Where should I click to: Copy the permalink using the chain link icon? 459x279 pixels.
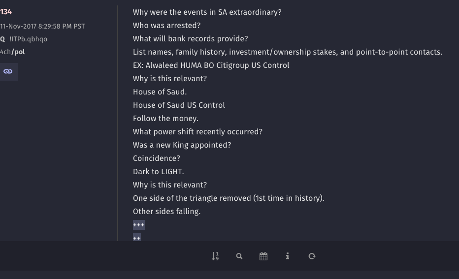click(x=8, y=72)
